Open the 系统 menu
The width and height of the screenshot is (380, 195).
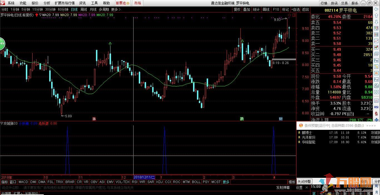point(11,3)
